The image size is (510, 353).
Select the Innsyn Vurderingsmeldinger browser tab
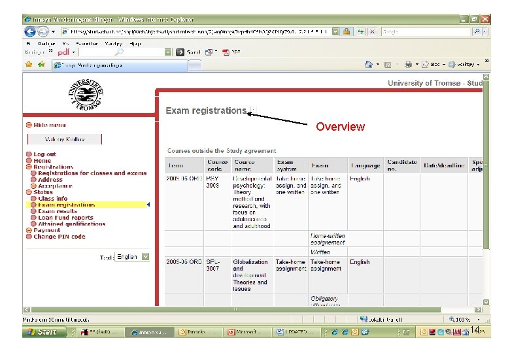pyautogui.click(x=120, y=65)
